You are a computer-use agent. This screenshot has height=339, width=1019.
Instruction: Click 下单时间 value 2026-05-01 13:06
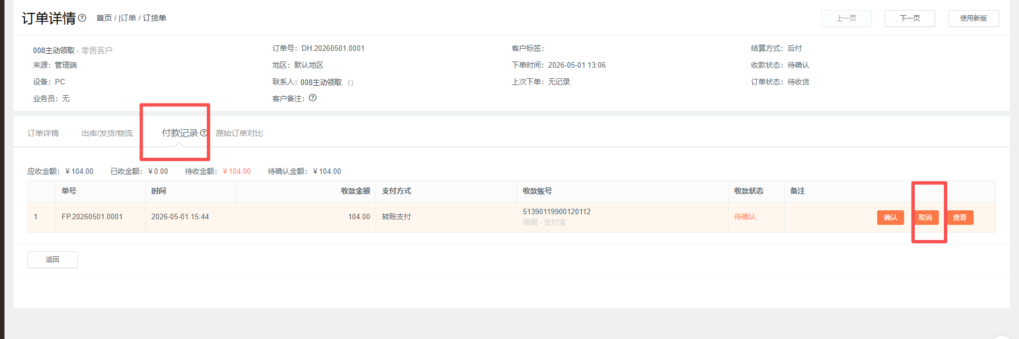click(577, 65)
